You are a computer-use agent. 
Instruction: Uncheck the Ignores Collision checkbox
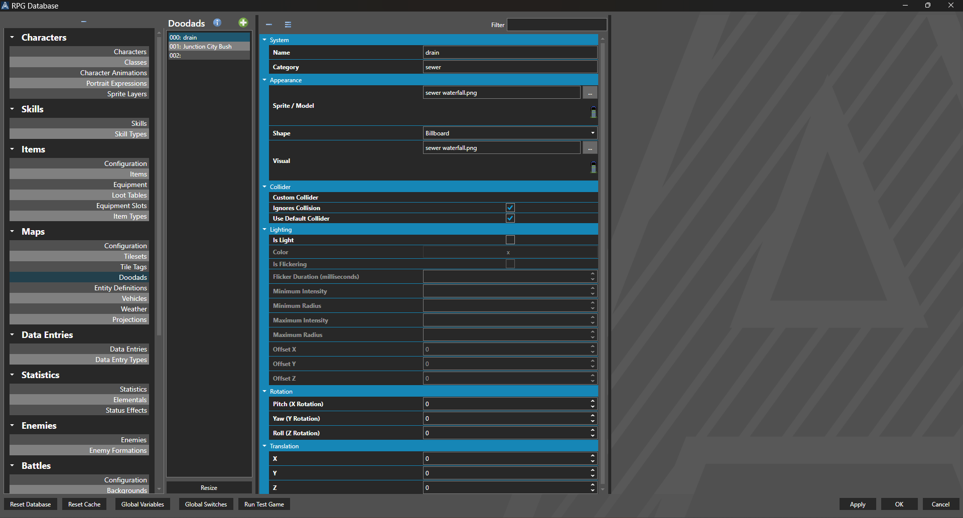click(x=510, y=208)
